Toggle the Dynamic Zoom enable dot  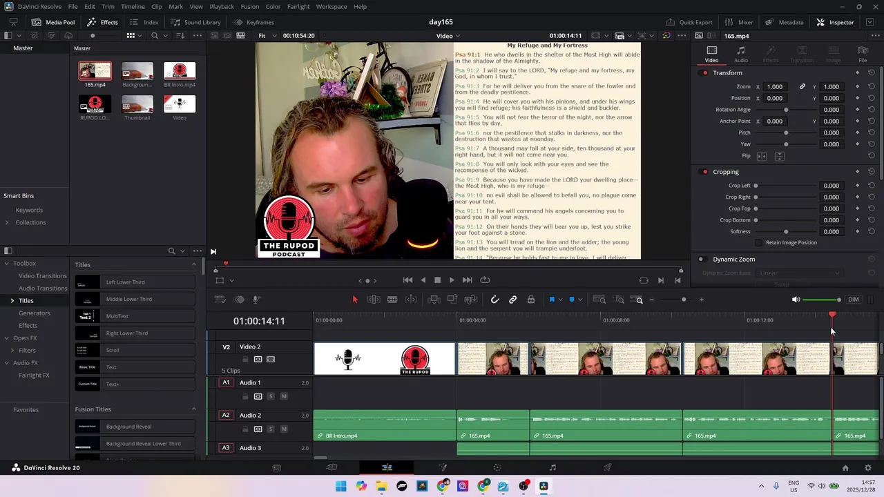(x=702, y=260)
